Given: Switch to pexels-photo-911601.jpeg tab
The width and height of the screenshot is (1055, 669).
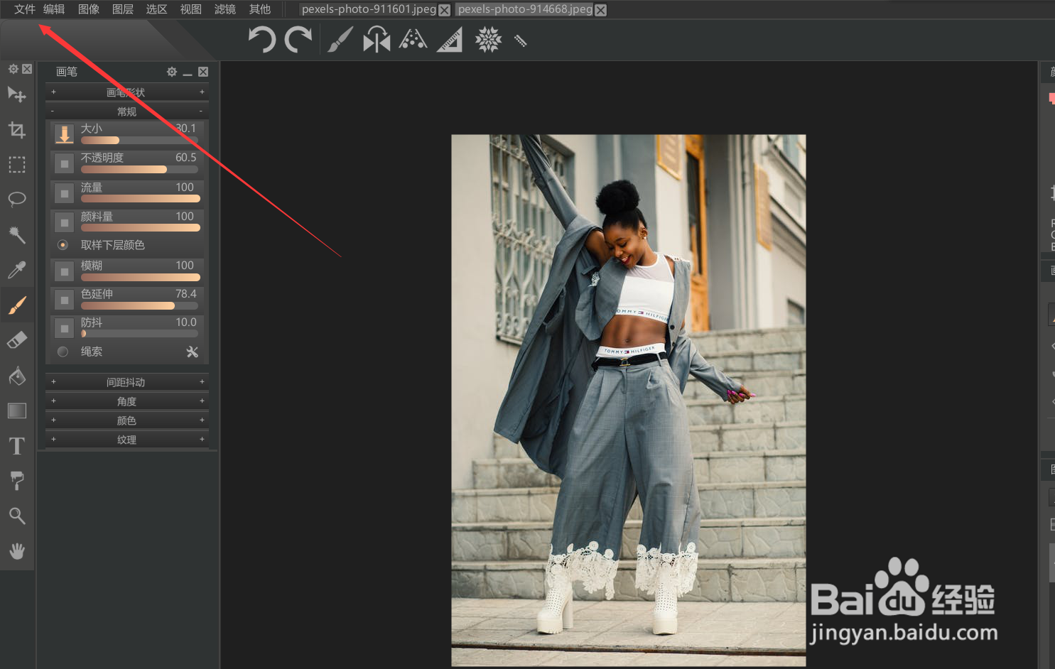Looking at the screenshot, I should pyautogui.click(x=369, y=9).
